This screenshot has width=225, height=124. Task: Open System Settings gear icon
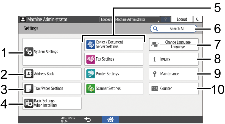29,52
